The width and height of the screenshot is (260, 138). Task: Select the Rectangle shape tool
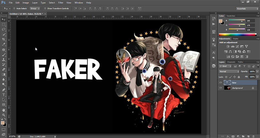(4, 105)
